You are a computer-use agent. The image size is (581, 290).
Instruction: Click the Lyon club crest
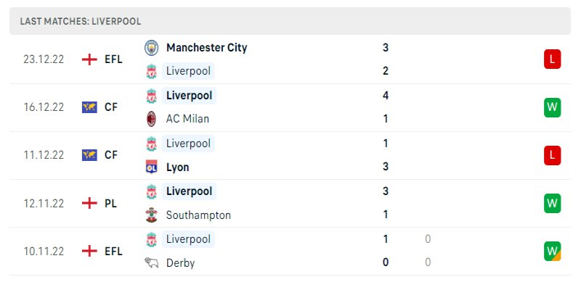pyautogui.click(x=151, y=167)
